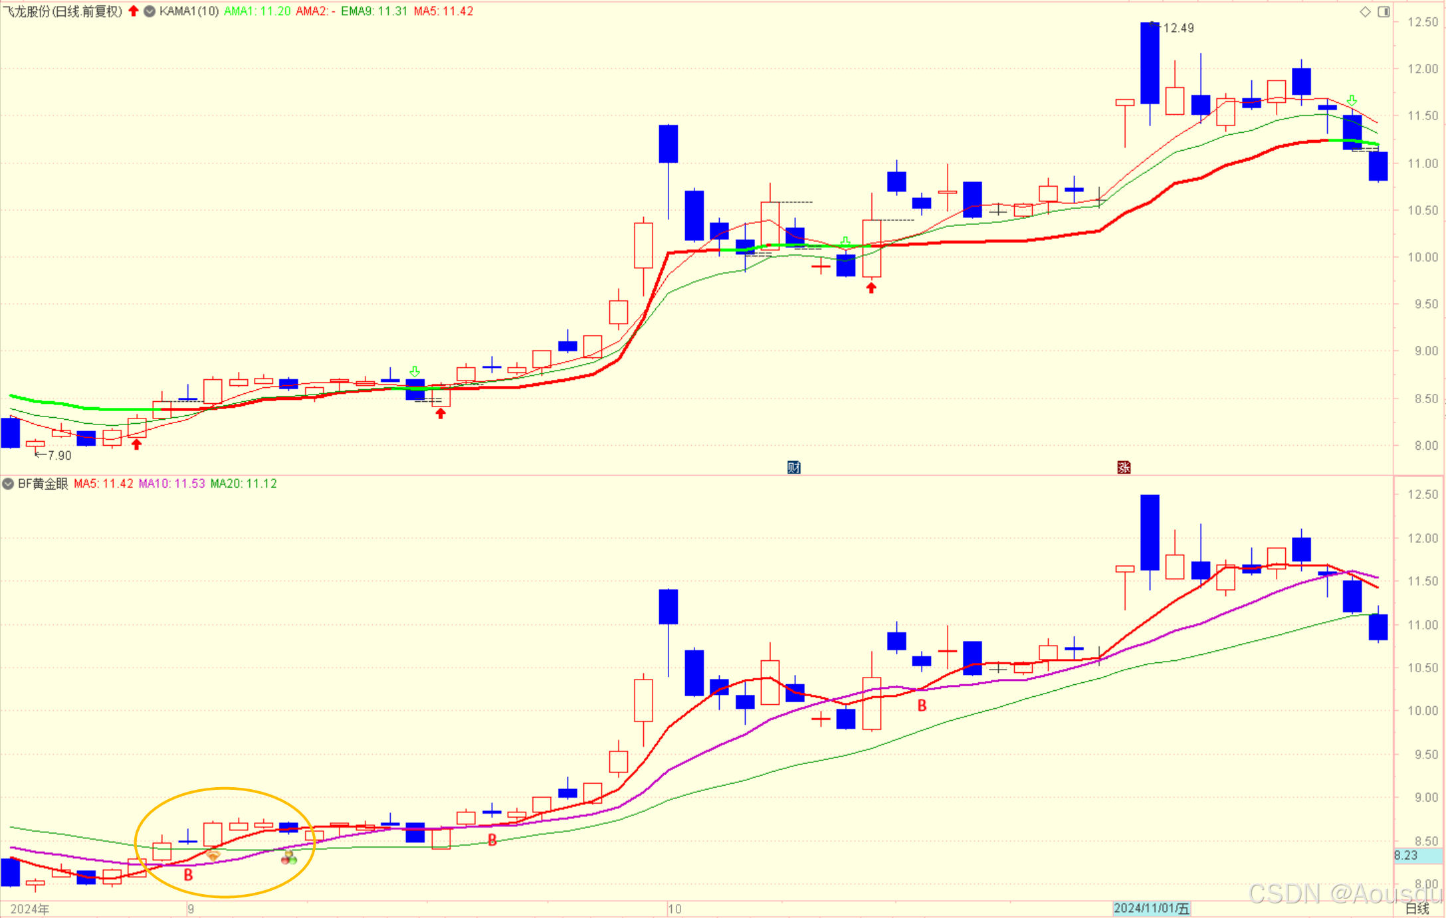Click the orange diamond gem signal icon

[x=213, y=856]
